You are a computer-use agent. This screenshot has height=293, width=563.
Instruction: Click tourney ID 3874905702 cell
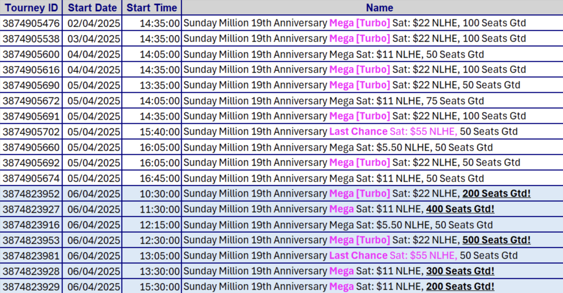[x=31, y=132]
